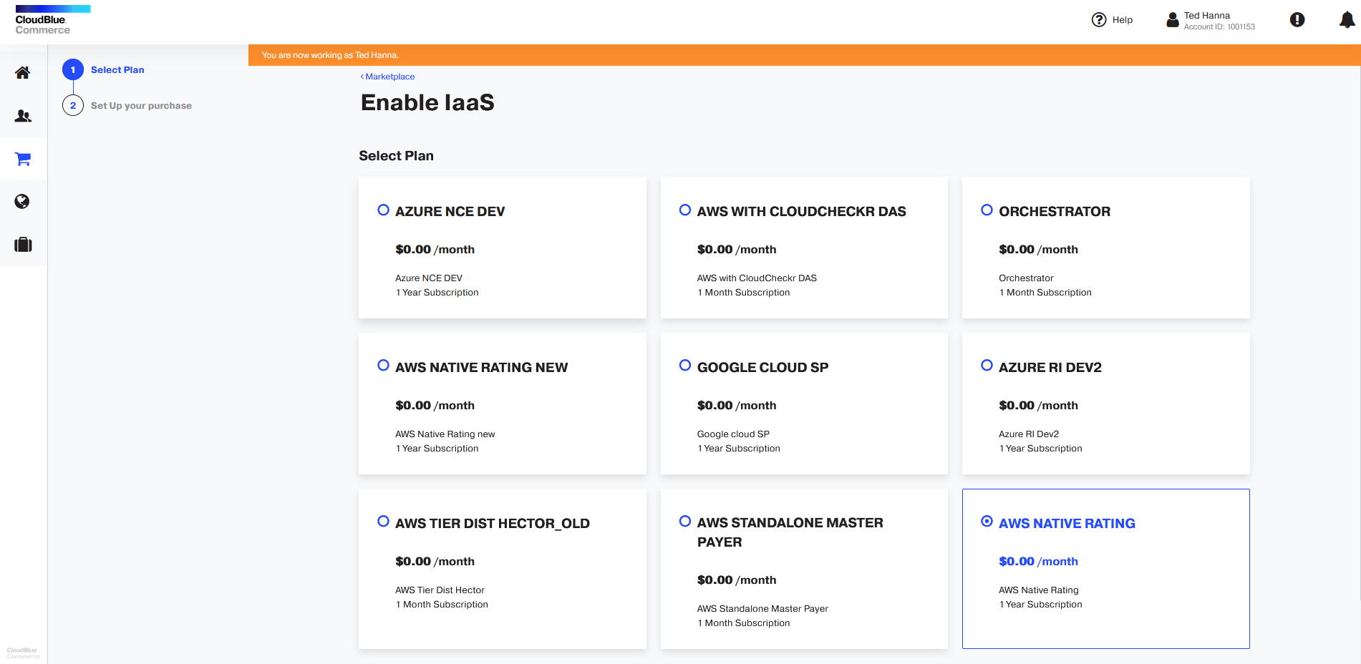Select the AWS Native Rating New radio button
Image resolution: width=1361 pixels, height=664 pixels.
[x=384, y=365]
